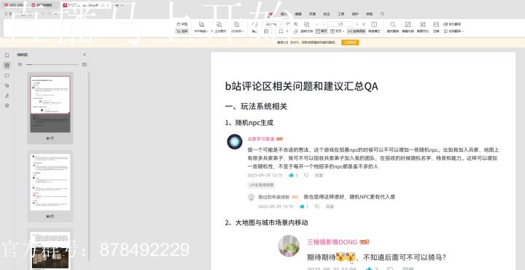The height and width of the screenshot is (270, 525).
Task: Click the thumbnail panel vertical scrollbar
Action: click(89, 166)
